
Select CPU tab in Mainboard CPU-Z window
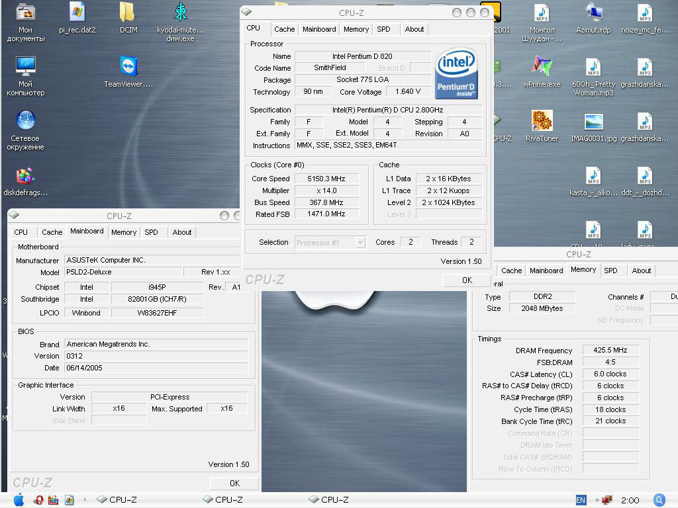pyautogui.click(x=21, y=232)
